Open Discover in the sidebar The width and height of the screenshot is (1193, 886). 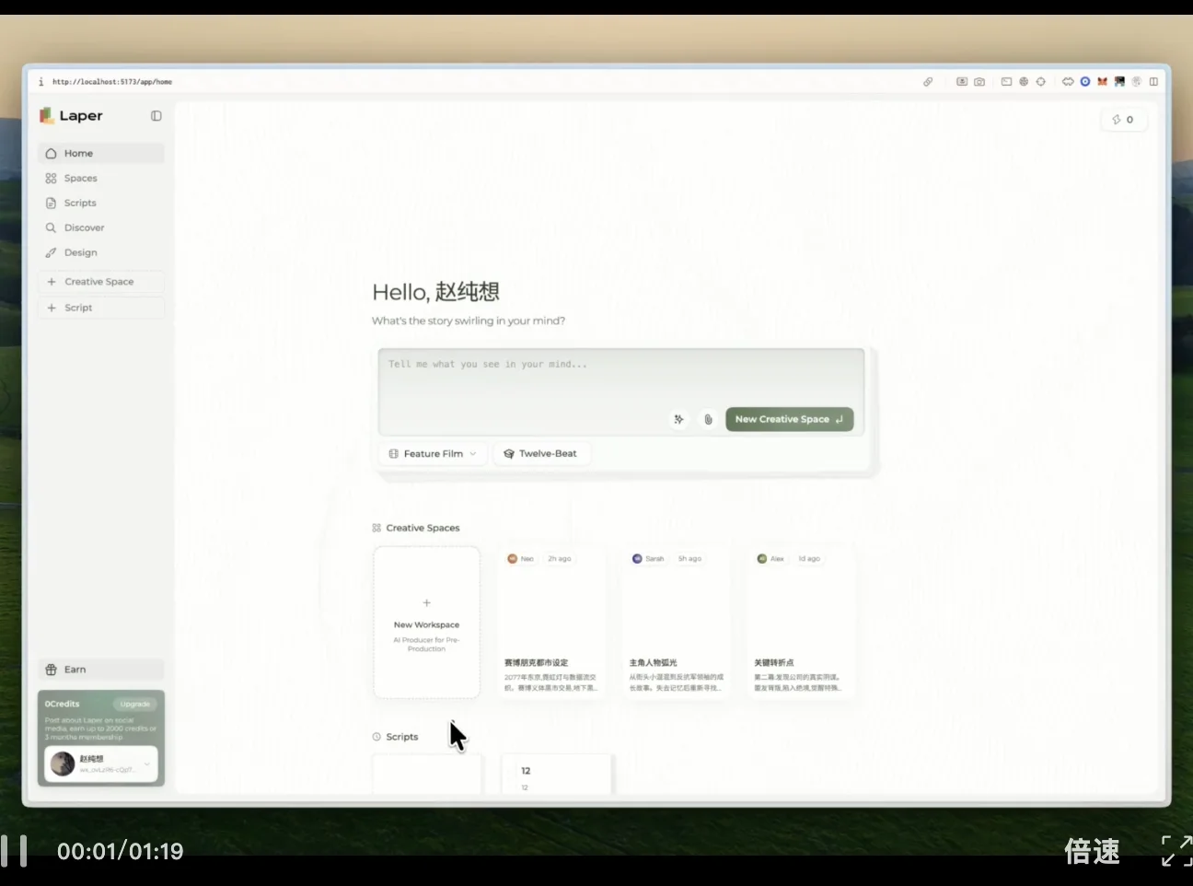click(x=84, y=227)
